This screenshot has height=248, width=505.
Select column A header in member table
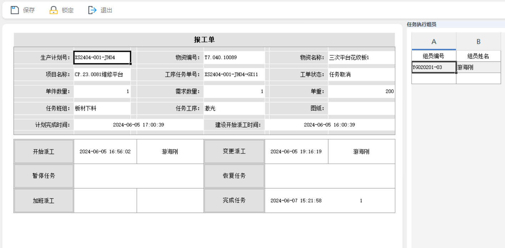434,42
